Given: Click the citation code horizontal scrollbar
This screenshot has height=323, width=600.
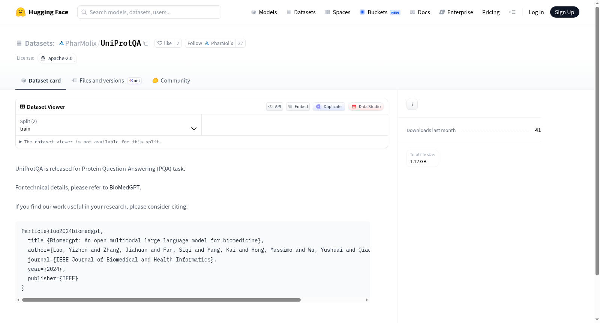Looking at the screenshot, I should click(x=161, y=300).
